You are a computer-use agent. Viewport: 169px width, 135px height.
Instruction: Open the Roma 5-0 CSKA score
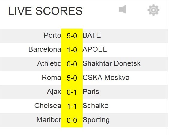click(x=72, y=78)
